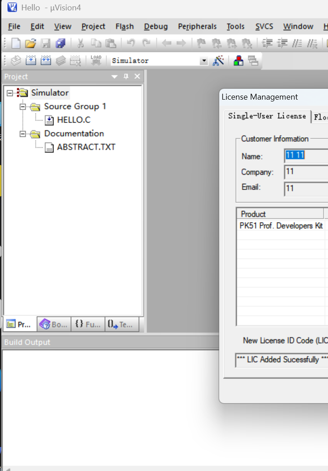This screenshot has height=471, width=328.
Task: Click the Company field in License Management
Action: pyautogui.click(x=306, y=172)
